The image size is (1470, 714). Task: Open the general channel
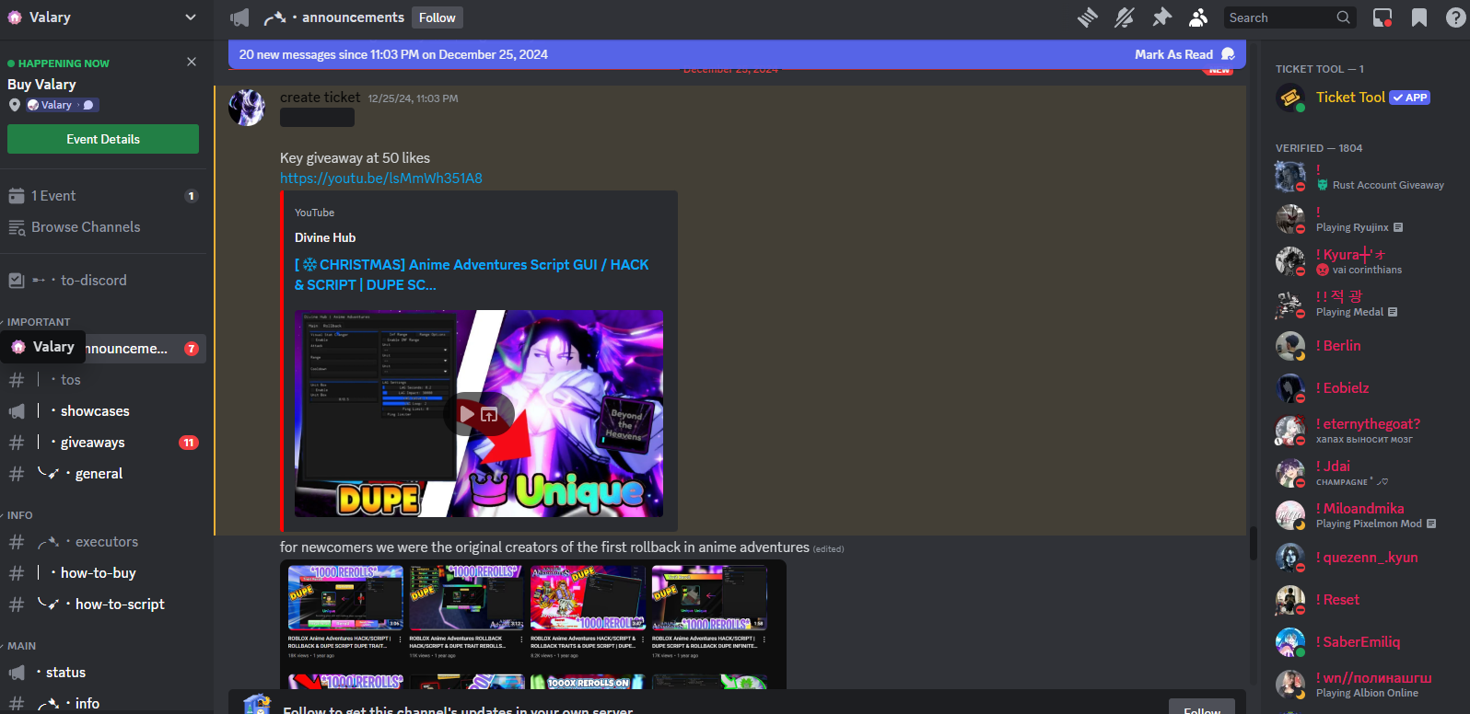click(x=103, y=474)
